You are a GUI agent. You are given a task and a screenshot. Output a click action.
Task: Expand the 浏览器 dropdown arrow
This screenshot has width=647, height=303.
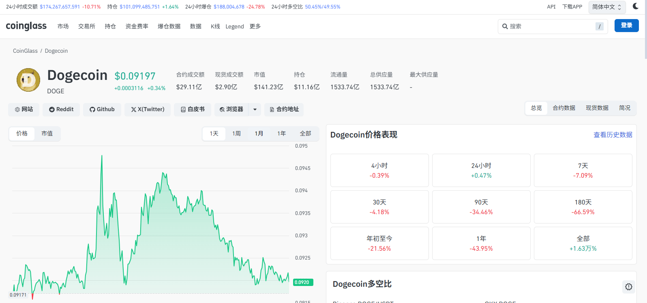click(255, 110)
